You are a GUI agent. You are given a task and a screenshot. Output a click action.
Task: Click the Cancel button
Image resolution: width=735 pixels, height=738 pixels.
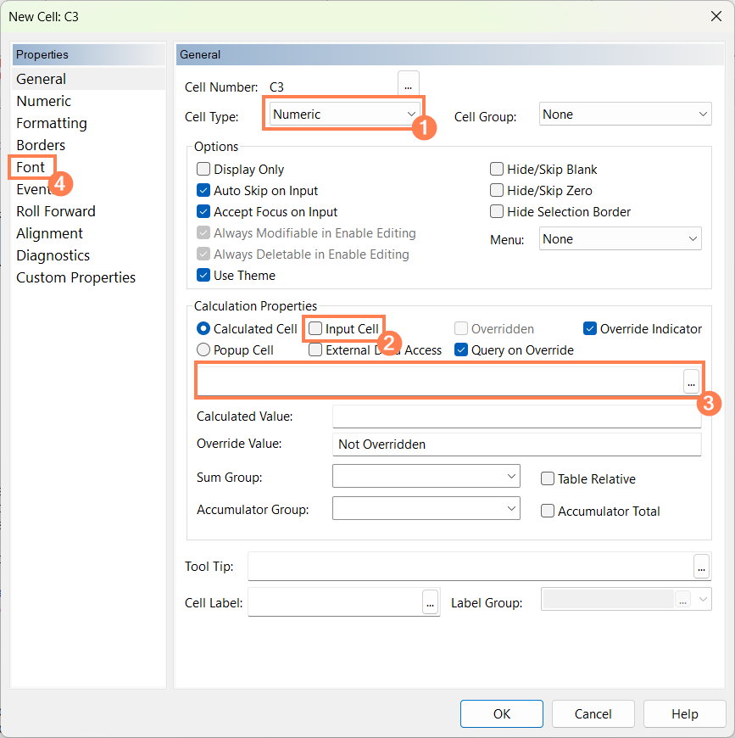point(593,713)
